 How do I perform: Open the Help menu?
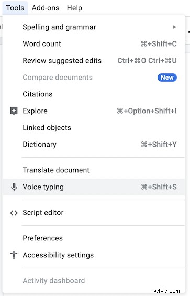click(74, 8)
